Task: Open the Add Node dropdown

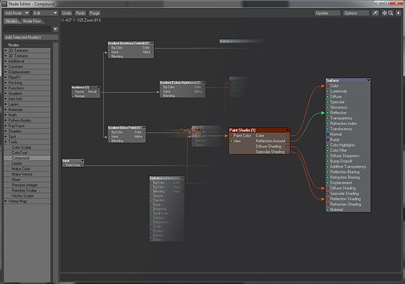Action: [x=17, y=13]
